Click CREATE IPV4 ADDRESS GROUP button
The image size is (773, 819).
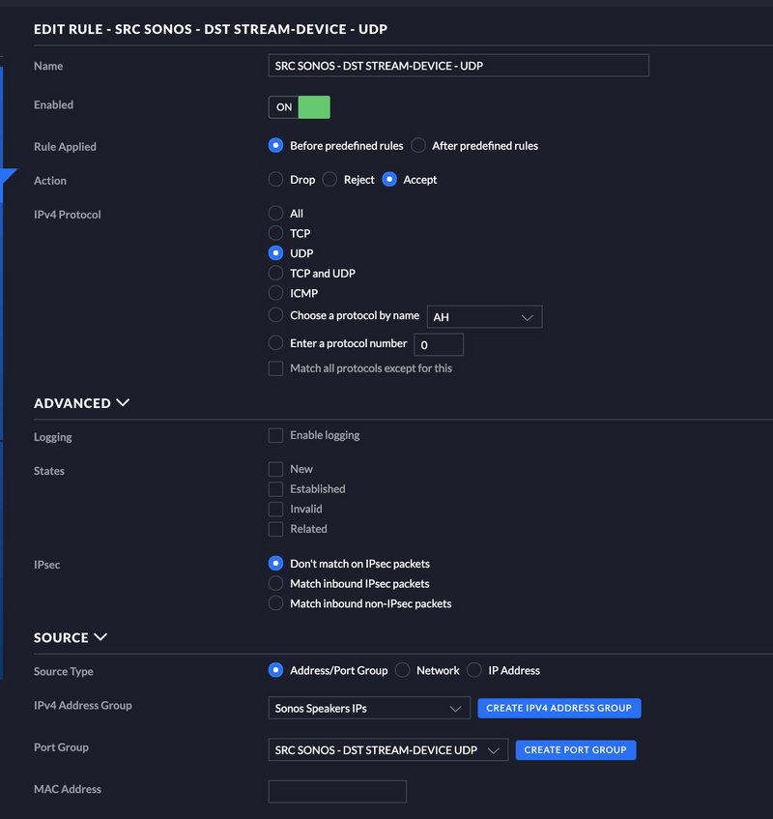point(559,708)
